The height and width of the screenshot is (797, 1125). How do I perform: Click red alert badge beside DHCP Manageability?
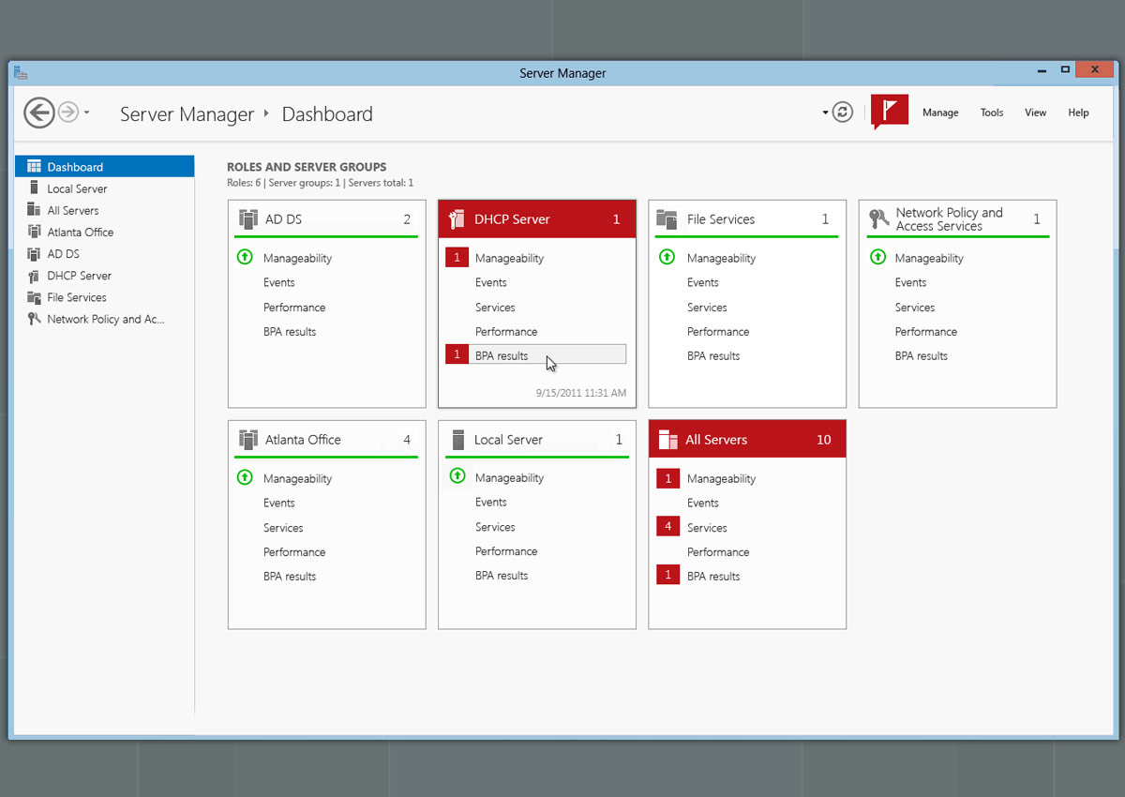[457, 258]
